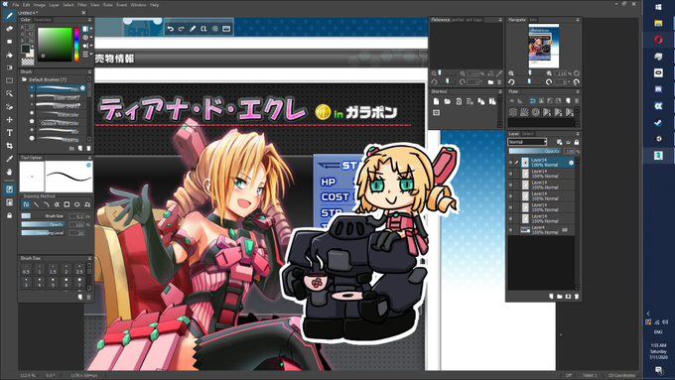Click the CL clear button in canvas toolbar
Image resolution: width=675 pixels, height=380 pixels.
point(203,29)
